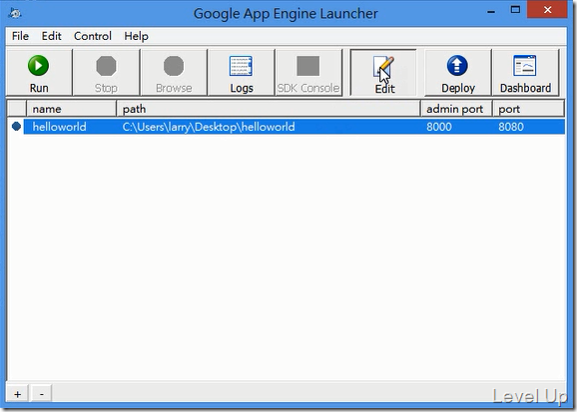Select the helloworld project name
This screenshot has width=577, height=412.
click(59, 127)
